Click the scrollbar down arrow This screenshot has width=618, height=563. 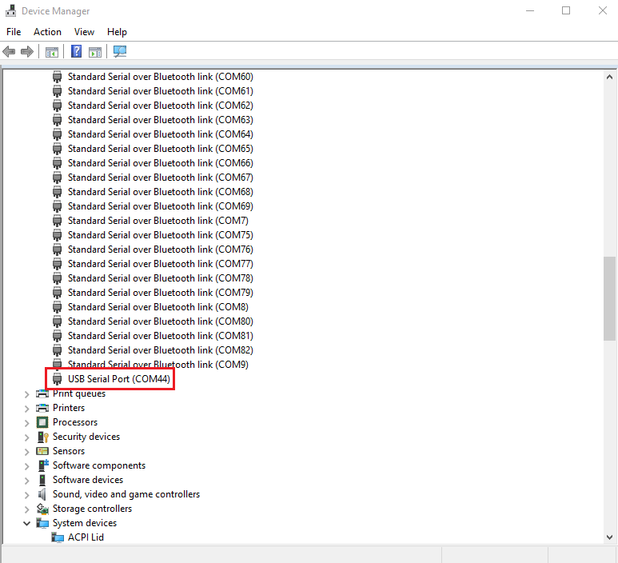tap(609, 537)
